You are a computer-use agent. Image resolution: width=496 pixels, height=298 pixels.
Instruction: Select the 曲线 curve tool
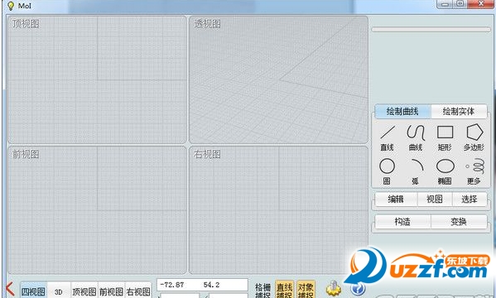pos(416,138)
